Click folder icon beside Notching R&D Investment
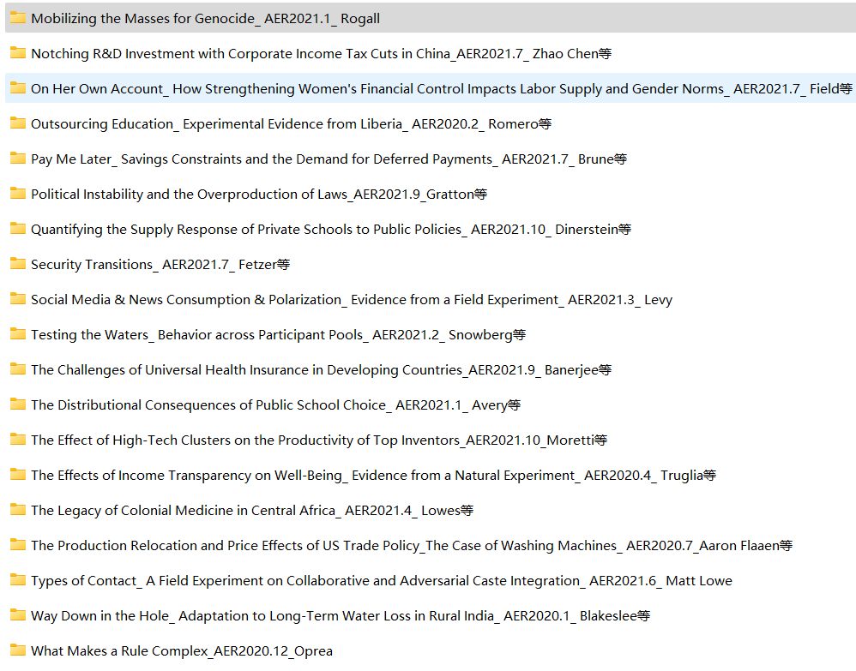 (x=17, y=53)
